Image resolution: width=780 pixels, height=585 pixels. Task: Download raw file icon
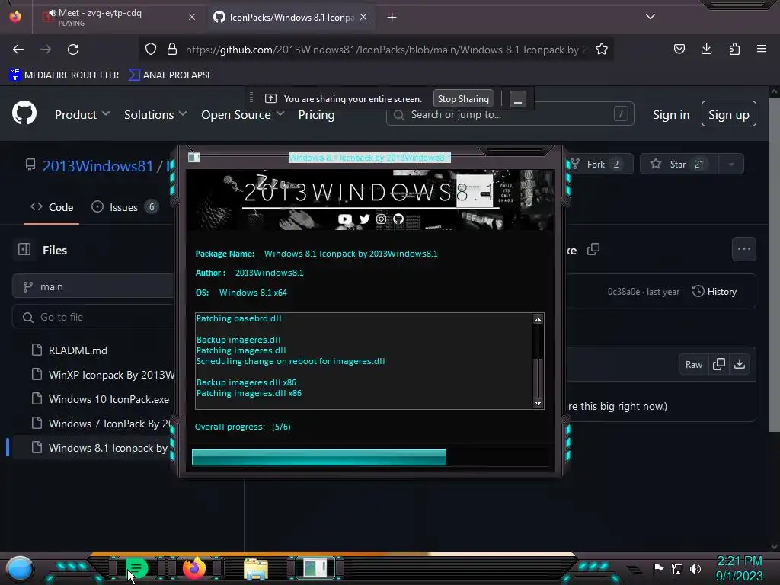coord(740,364)
